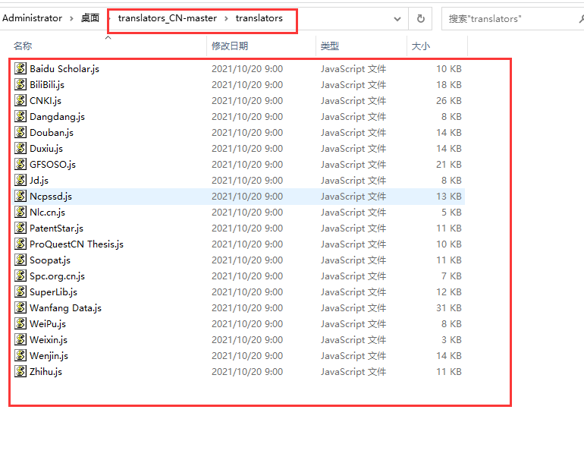This screenshot has width=584, height=460.
Task: Expand the chevron after translators_CN-master
Action: (226, 18)
